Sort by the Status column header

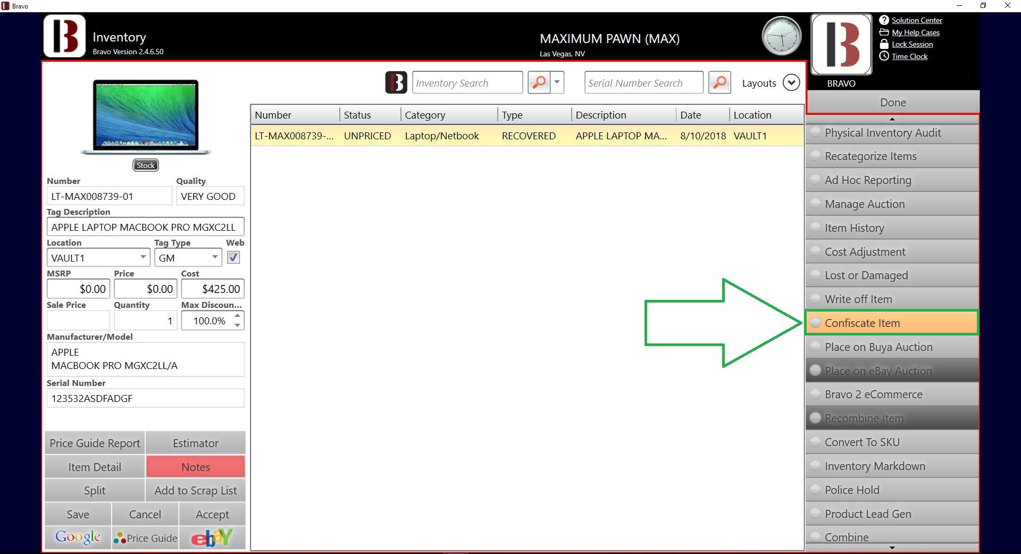coord(370,115)
